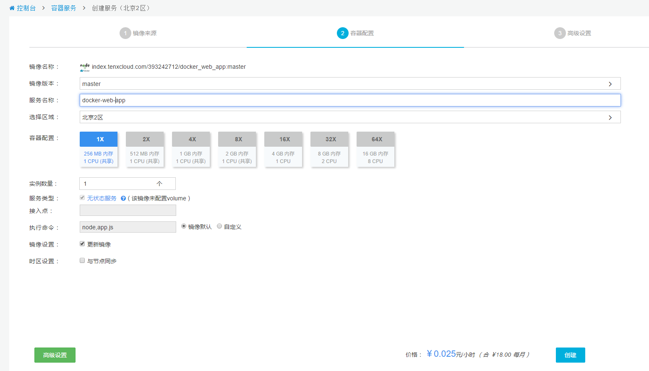Viewport: 649px width, 371px height.
Task: Click step 3 circle for 高级设置
Action: point(560,33)
